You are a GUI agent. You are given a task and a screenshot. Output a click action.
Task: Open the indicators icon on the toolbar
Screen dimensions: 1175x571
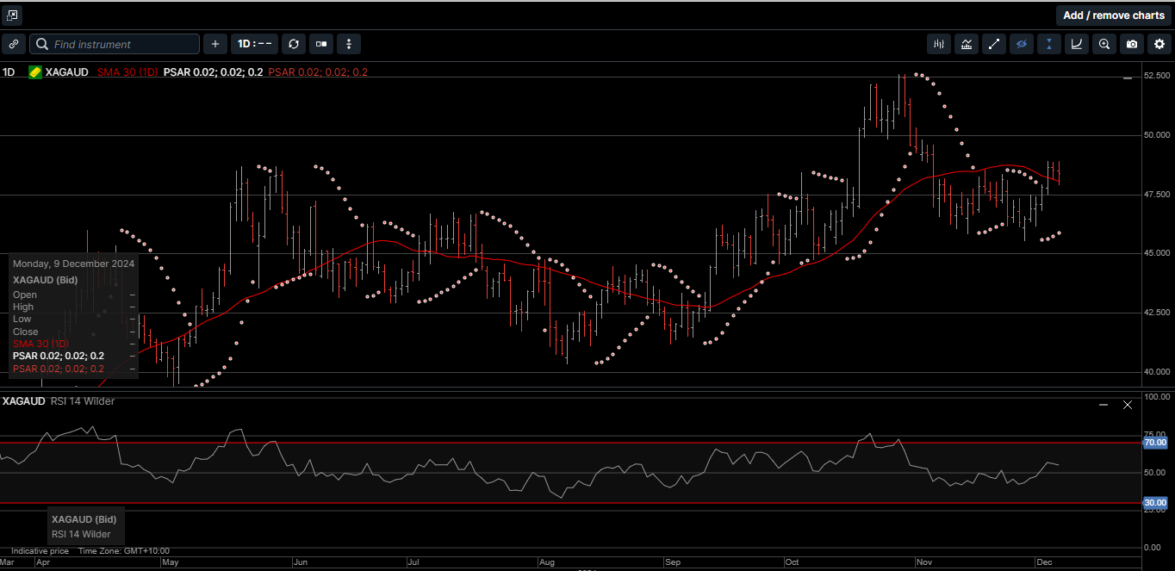(x=966, y=44)
